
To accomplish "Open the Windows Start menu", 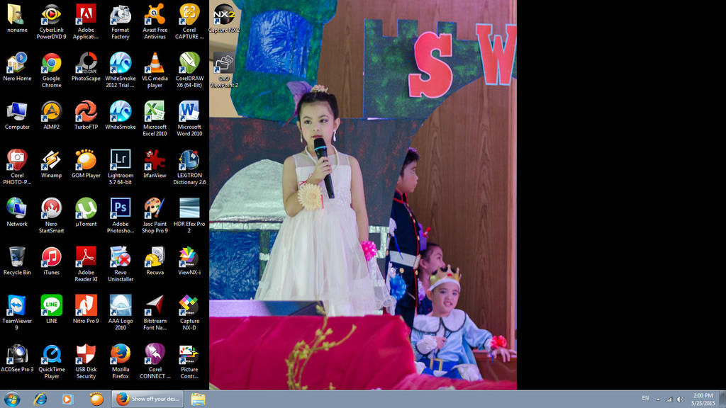I will pyautogui.click(x=12, y=399).
